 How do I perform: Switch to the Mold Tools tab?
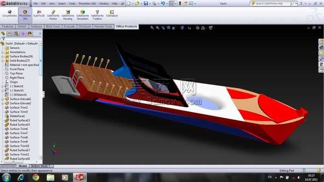52,26
